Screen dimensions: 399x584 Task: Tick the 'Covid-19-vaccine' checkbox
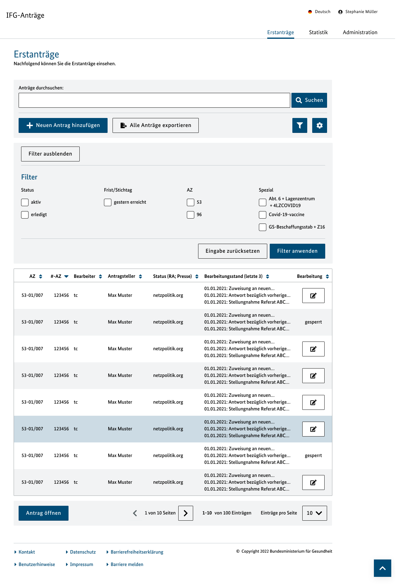[x=263, y=215]
